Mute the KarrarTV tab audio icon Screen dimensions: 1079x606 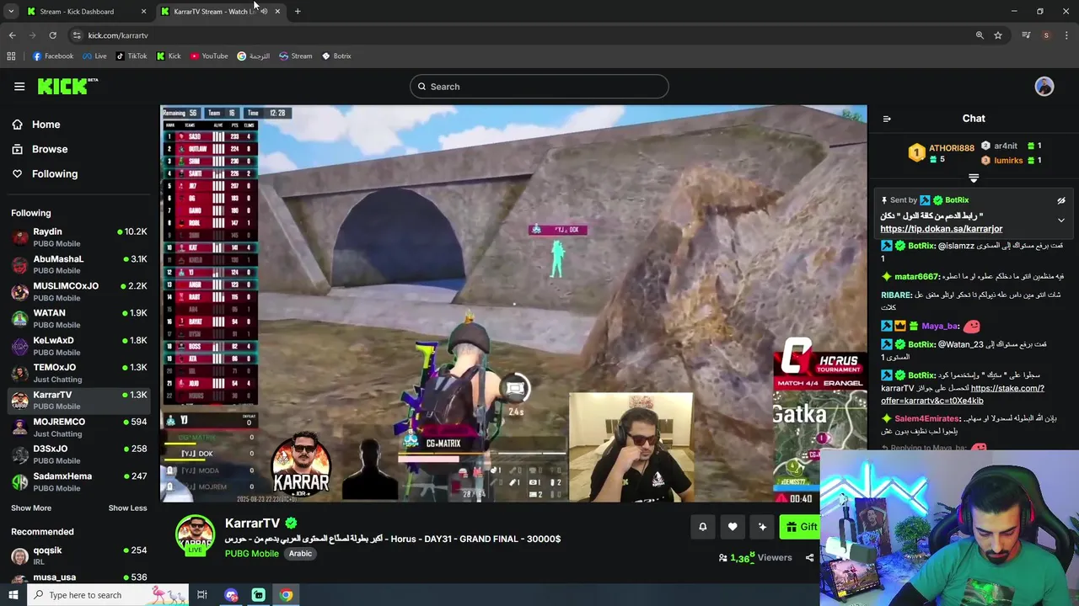point(264,12)
